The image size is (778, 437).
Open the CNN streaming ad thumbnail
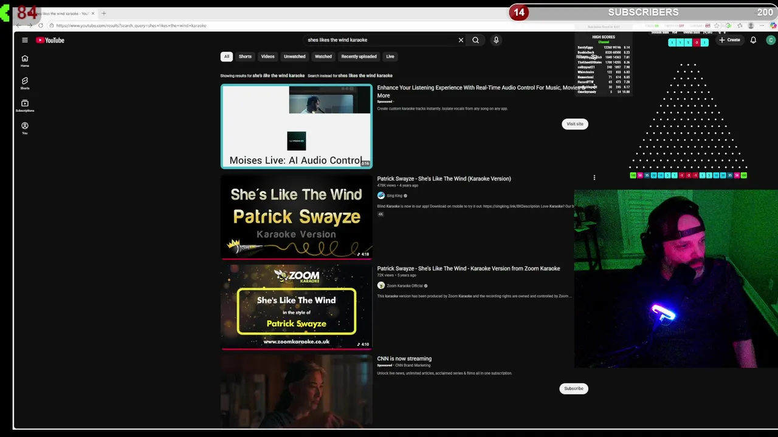click(296, 391)
